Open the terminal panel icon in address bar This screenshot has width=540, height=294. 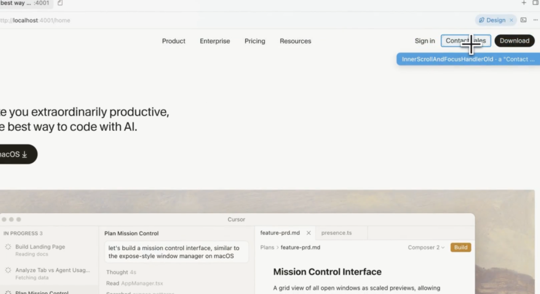coord(524,20)
